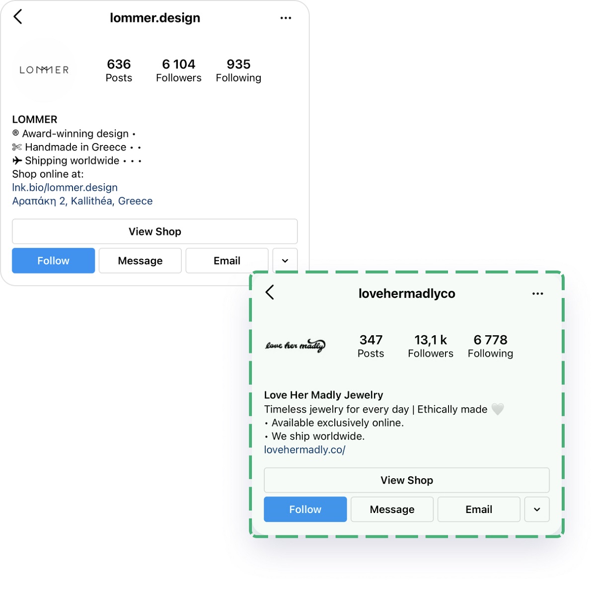Viewport: 596px width, 590px height.
Task: View lovehermadlyco's 347 posts
Action: [x=371, y=346]
